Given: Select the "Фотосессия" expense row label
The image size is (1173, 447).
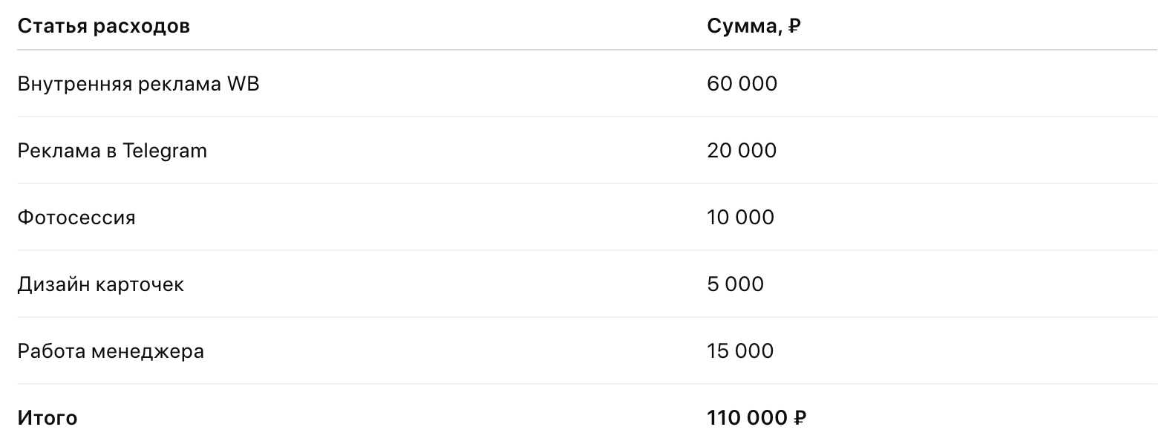Looking at the screenshot, I should (x=76, y=218).
